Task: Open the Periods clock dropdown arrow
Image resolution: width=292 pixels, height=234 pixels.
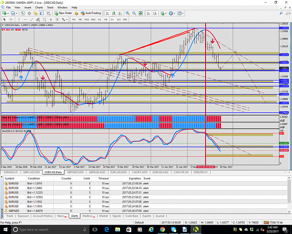Action: (x=174, y=14)
